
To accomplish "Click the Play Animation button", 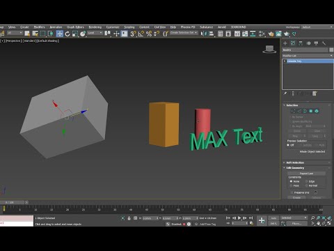I will click(239, 218).
